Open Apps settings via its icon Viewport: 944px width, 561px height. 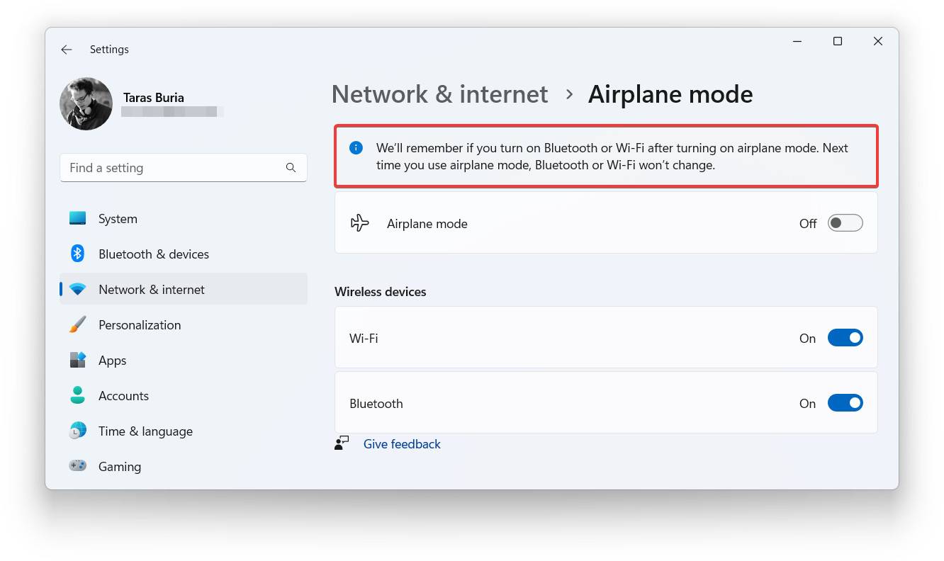tap(77, 360)
